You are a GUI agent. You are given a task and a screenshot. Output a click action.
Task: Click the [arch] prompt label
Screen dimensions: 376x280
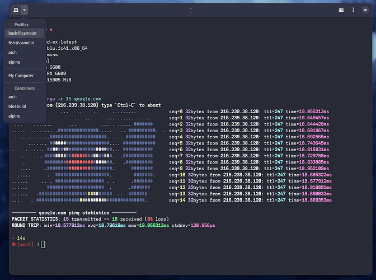[x=26, y=244]
